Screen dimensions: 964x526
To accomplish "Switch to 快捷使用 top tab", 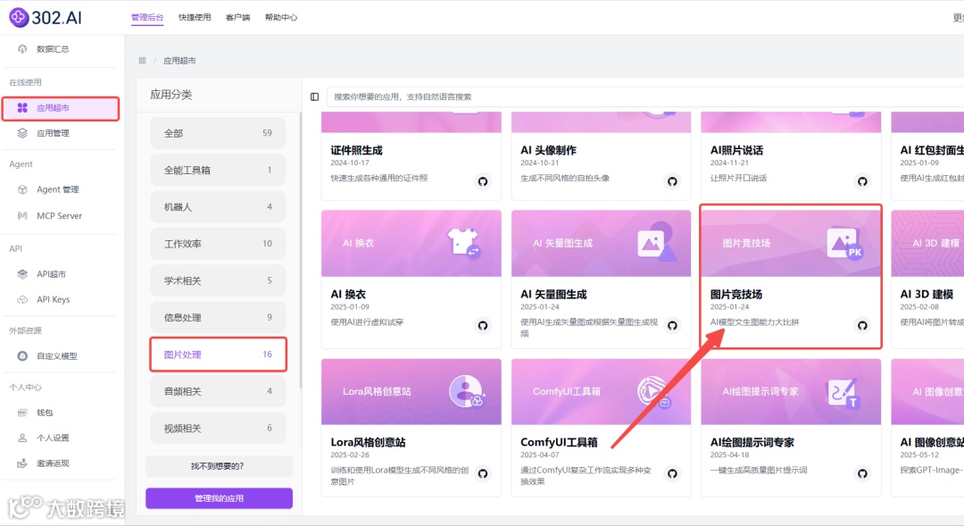I will coord(195,17).
